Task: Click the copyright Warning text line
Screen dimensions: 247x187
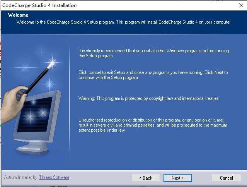Action: [149, 98]
